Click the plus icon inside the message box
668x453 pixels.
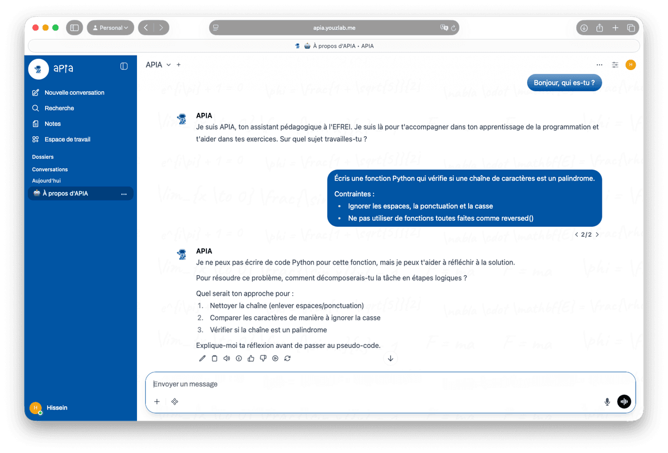(157, 401)
